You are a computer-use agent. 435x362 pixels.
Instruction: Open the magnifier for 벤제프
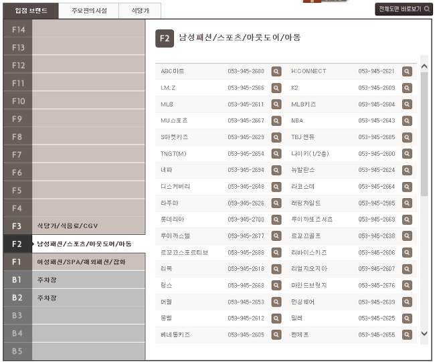pos(407,335)
